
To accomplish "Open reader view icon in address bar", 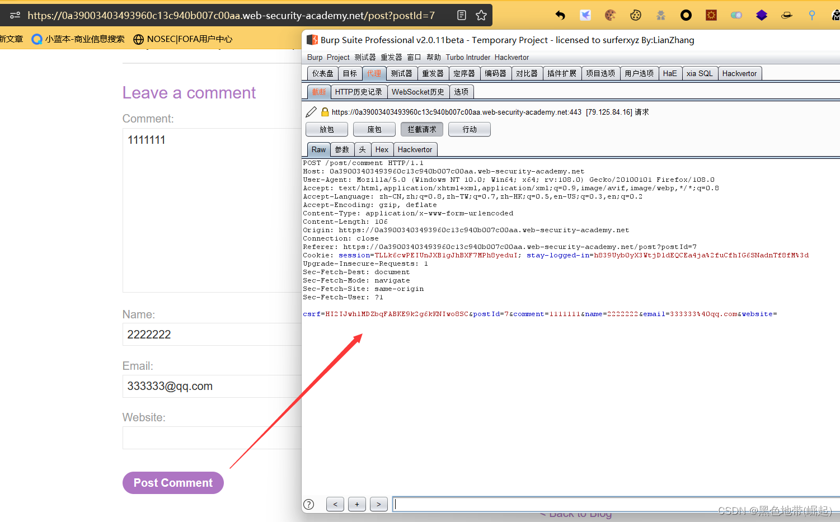I will 462,15.
